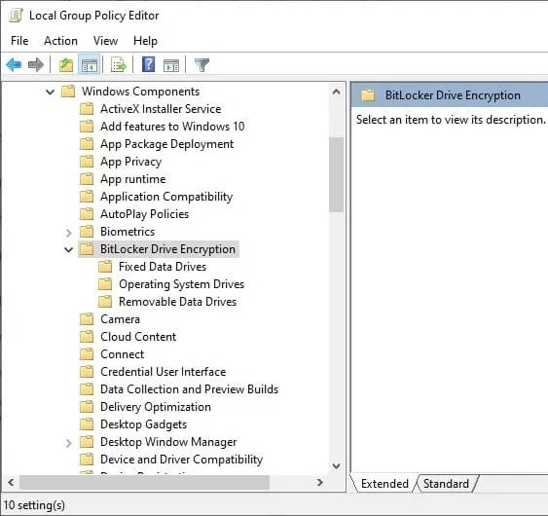
Task: Click folder icon next to App Privacy
Action: (87, 162)
